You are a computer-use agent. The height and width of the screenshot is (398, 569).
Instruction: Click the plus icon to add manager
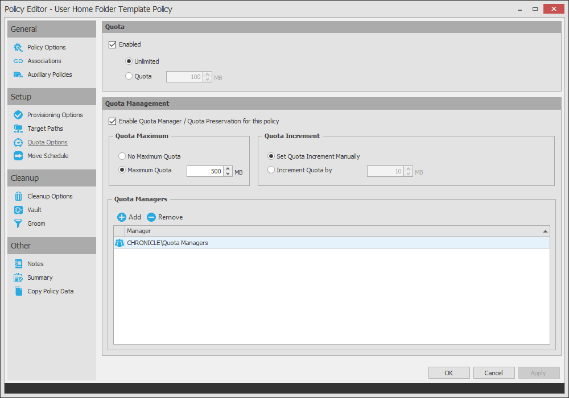click(x=122, y=217)
